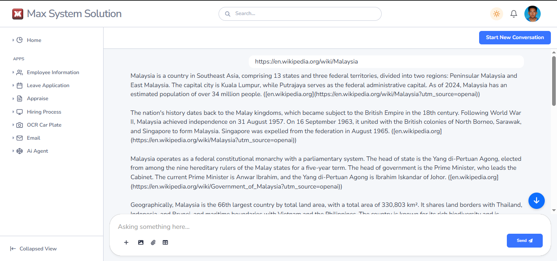Viewport: 557px width, 261px height.
Task: Open notifications bell icon
Action: click(x=514, y=14)
